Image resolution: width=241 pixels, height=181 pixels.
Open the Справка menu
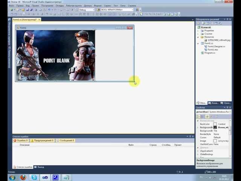[x=132, y=6]
